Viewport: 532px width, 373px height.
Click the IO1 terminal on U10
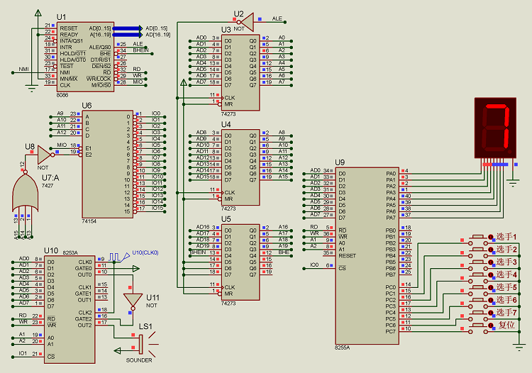[x=23, y=353]
